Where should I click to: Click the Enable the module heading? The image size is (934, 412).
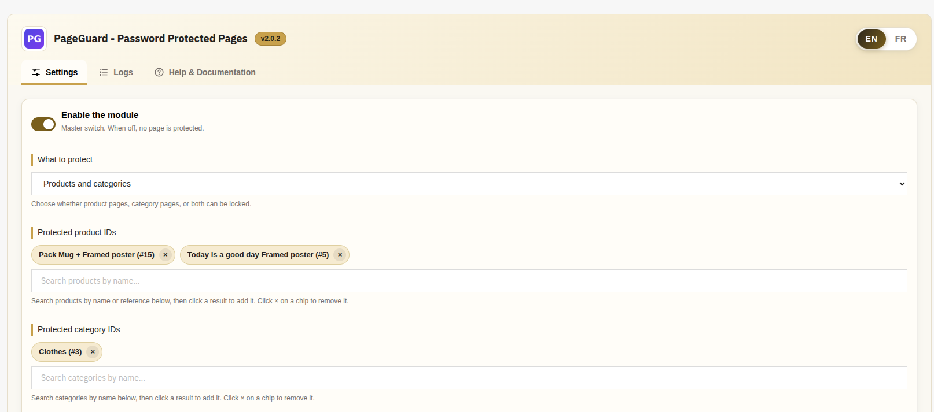tap(100, 115)
